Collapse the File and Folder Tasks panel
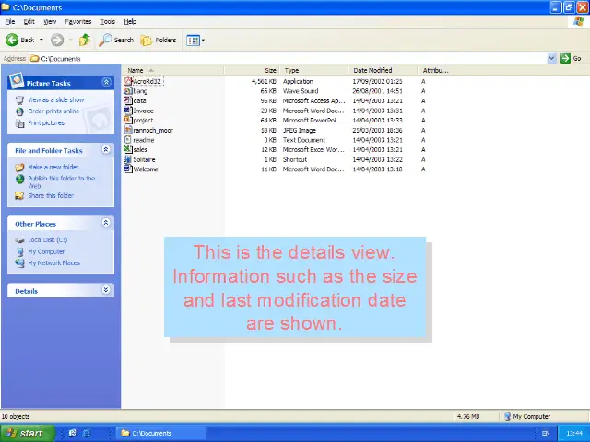590x442 pixels. coord(106,149)
